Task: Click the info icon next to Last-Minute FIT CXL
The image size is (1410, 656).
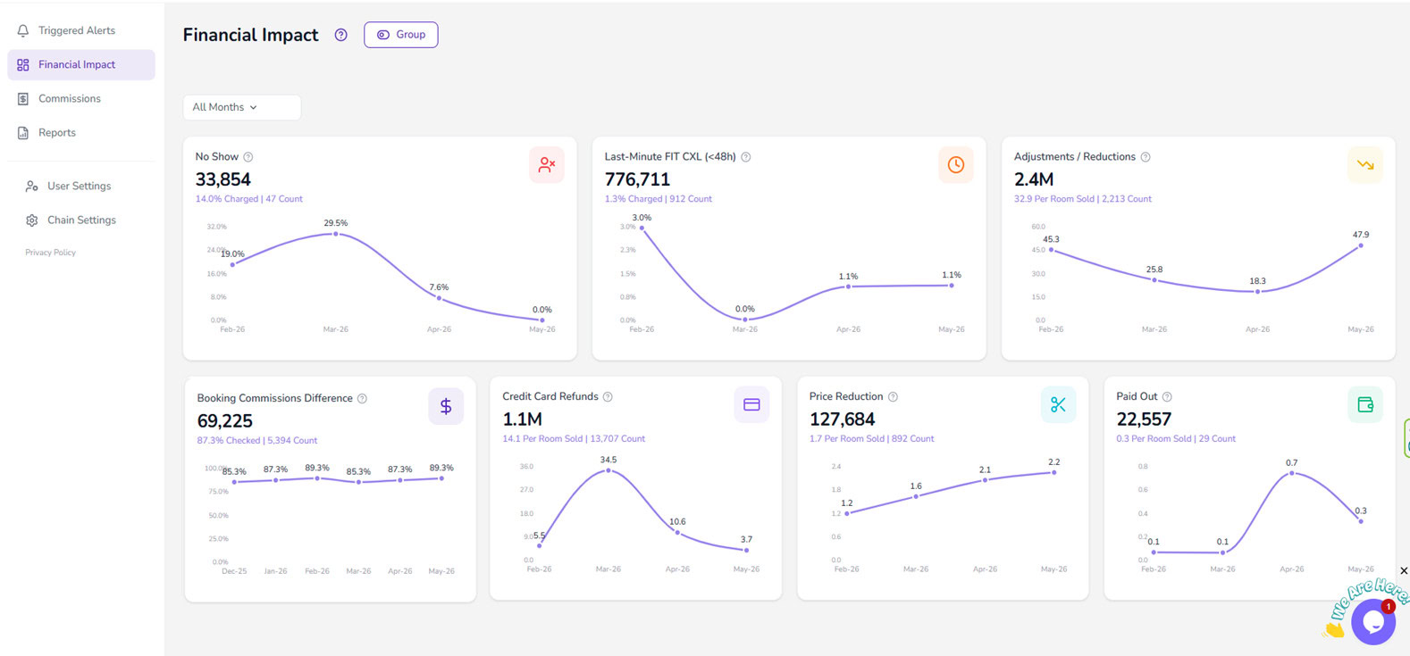Action: pos(746,157)
